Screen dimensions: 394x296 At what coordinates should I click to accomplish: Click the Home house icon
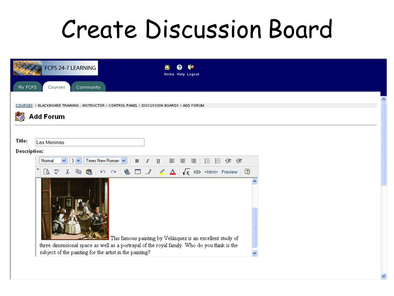167,67
